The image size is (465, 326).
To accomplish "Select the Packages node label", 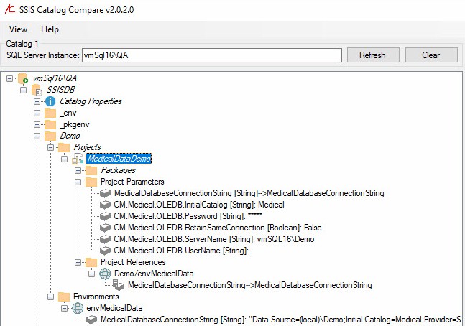I will coord(118,170).
